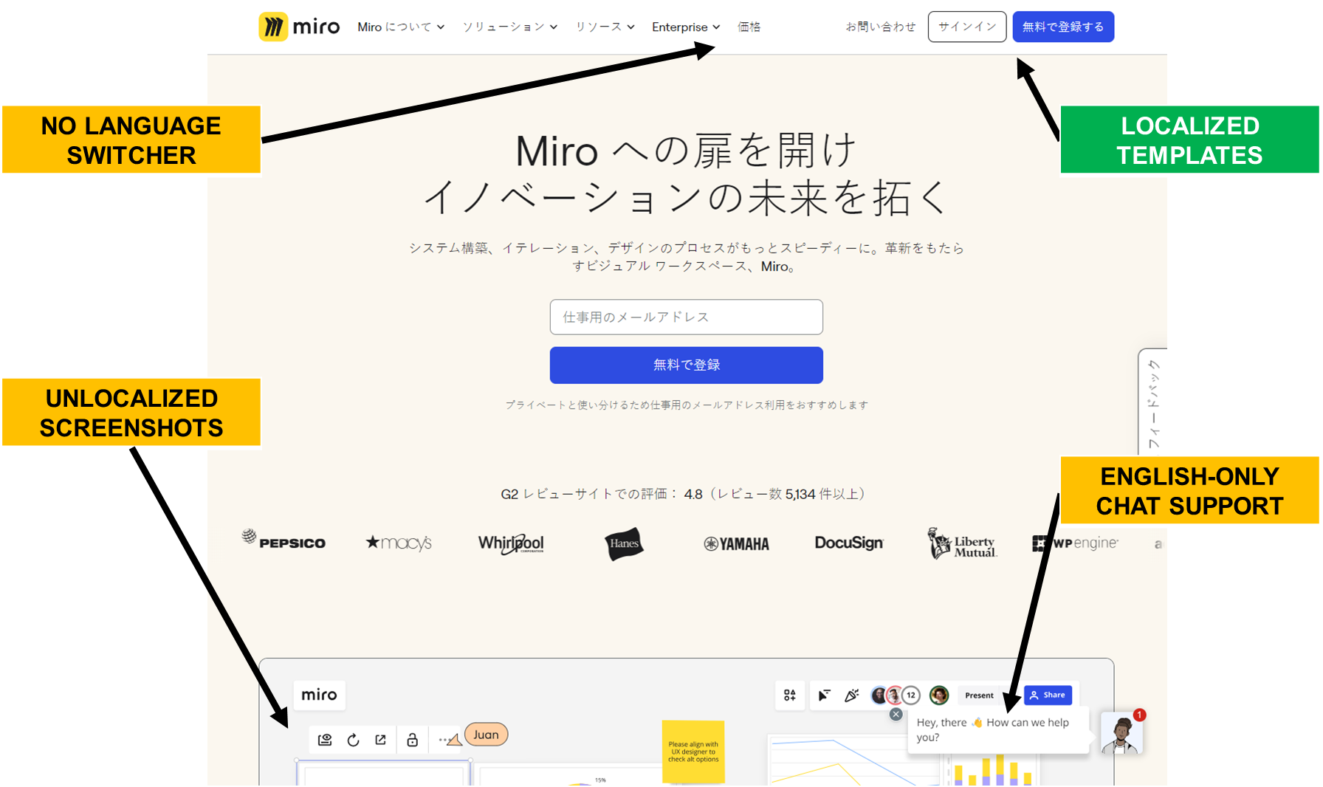Viewport: 1323px width, 787px height.
Task: Click the open external link icon
Action: coord(380,740)
